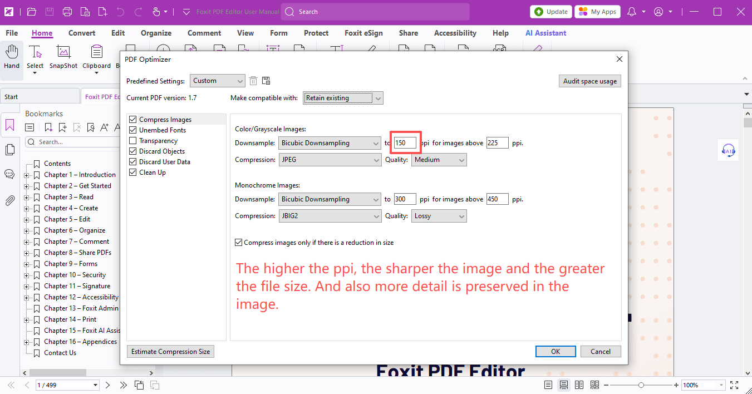
Task: Click Estimate Compression Size button
Action: 170,352
